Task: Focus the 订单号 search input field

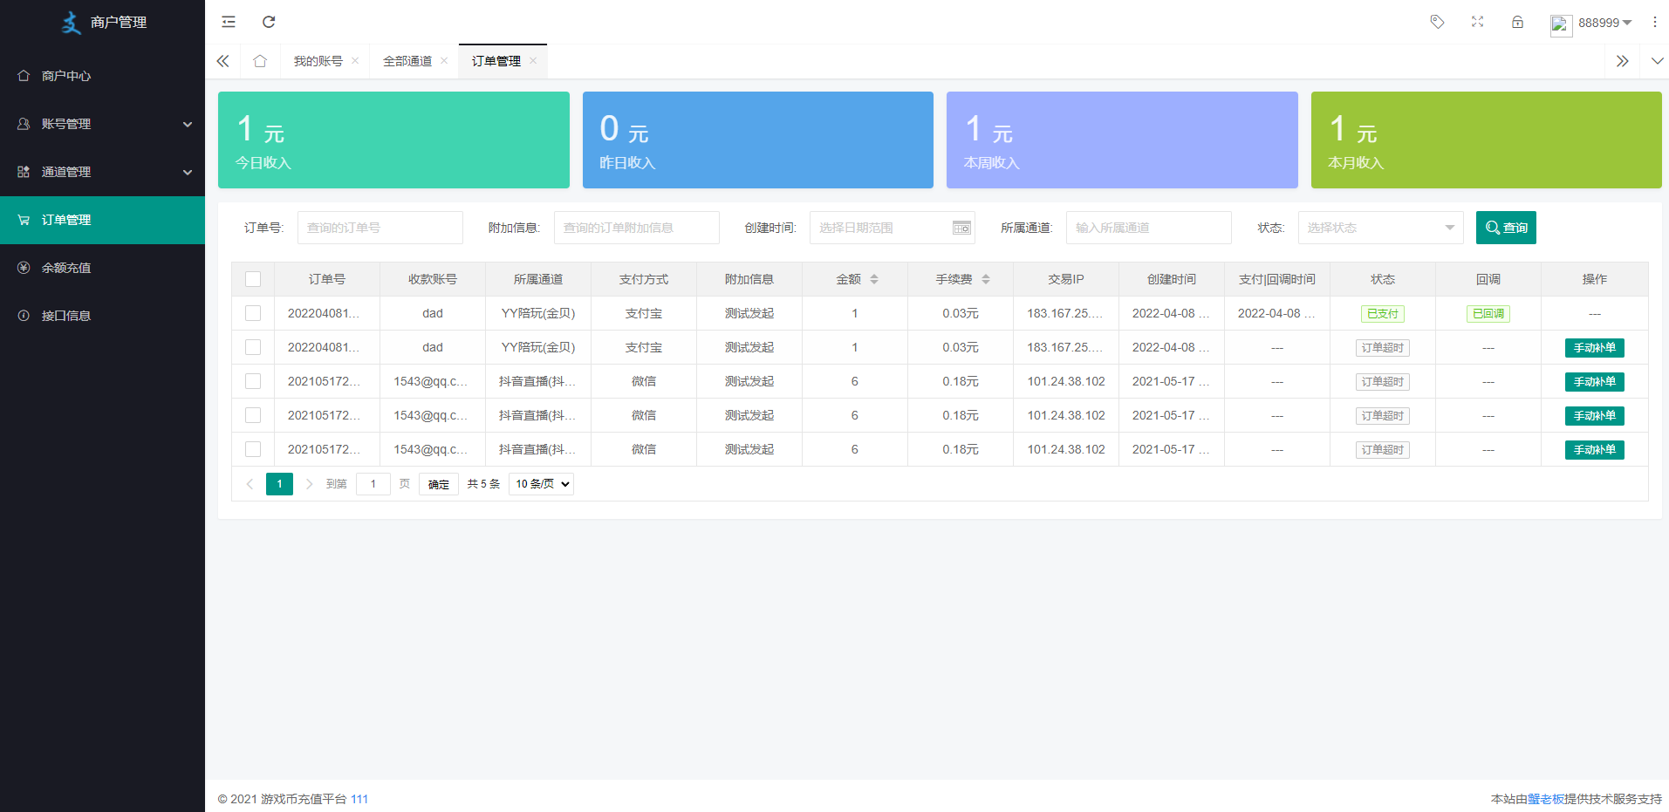Action: [x=380, y=228]
